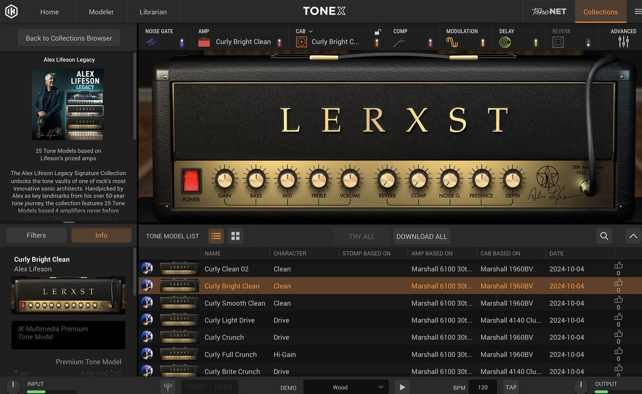
Task: Toggle the Amp on/off switch
Action: click(x=279, y=43)
